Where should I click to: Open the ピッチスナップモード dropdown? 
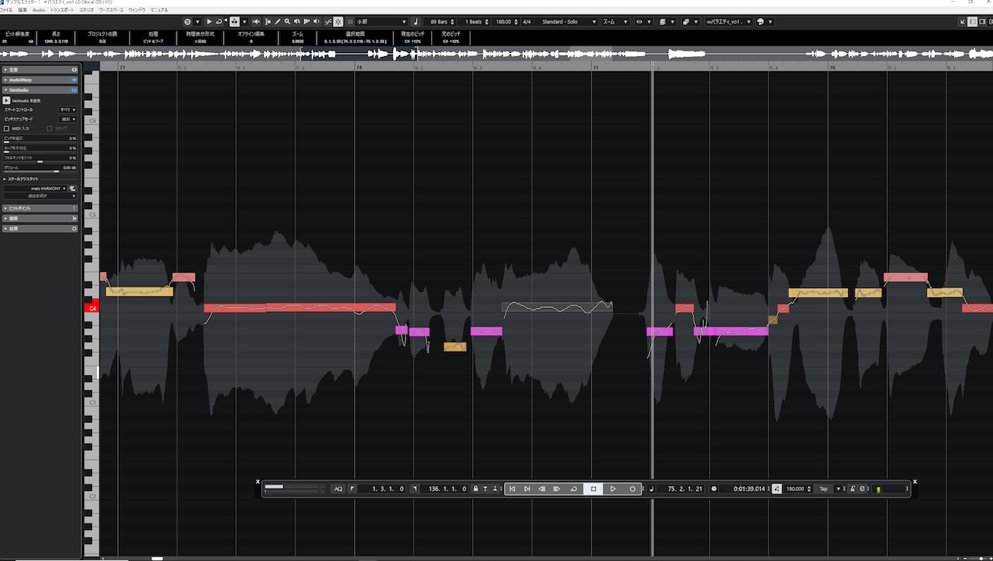click(x=68, y=119)
